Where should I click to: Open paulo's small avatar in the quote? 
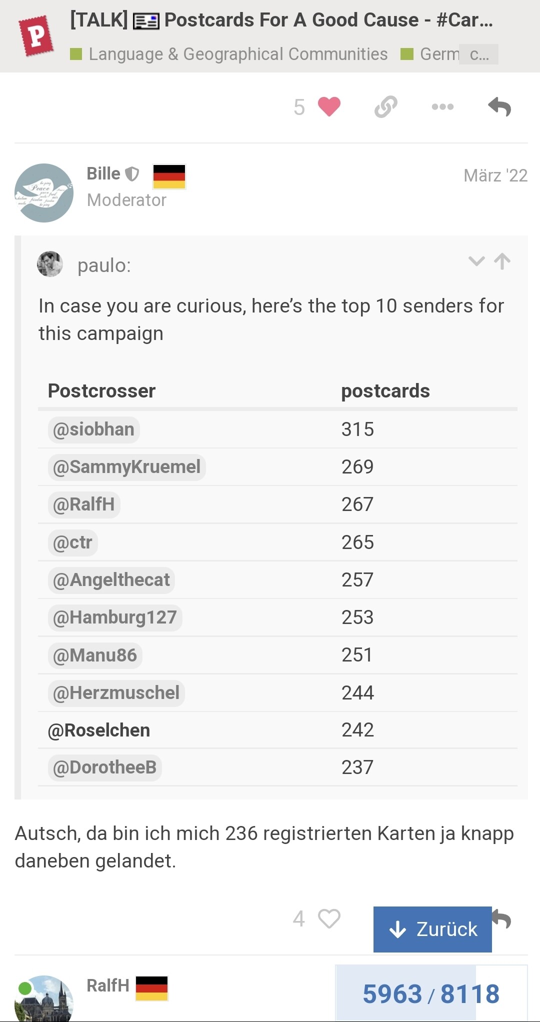pos(50,264)
